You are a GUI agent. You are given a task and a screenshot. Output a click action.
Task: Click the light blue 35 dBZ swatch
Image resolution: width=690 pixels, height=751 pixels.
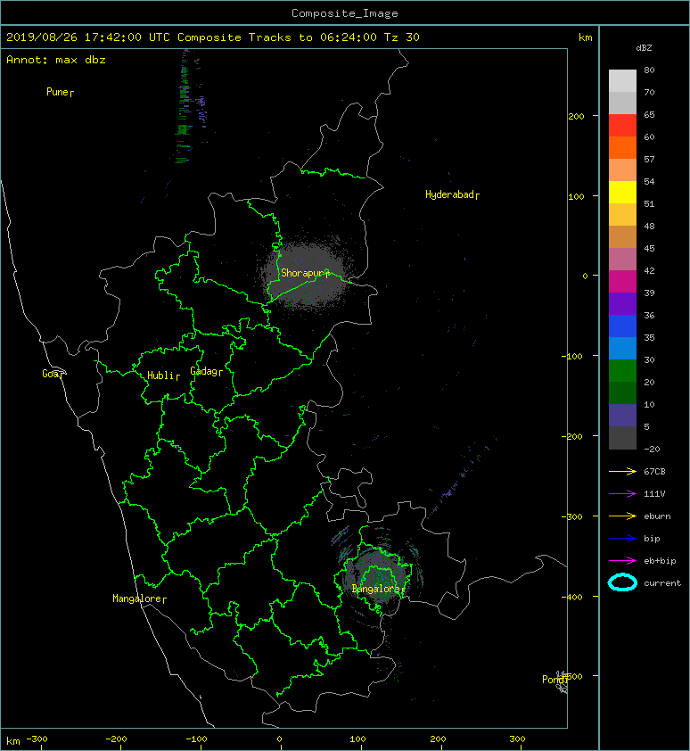(x=622, y=348)
